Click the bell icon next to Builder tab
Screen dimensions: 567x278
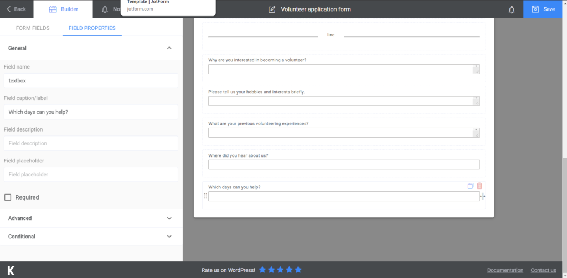click(105, 9)
